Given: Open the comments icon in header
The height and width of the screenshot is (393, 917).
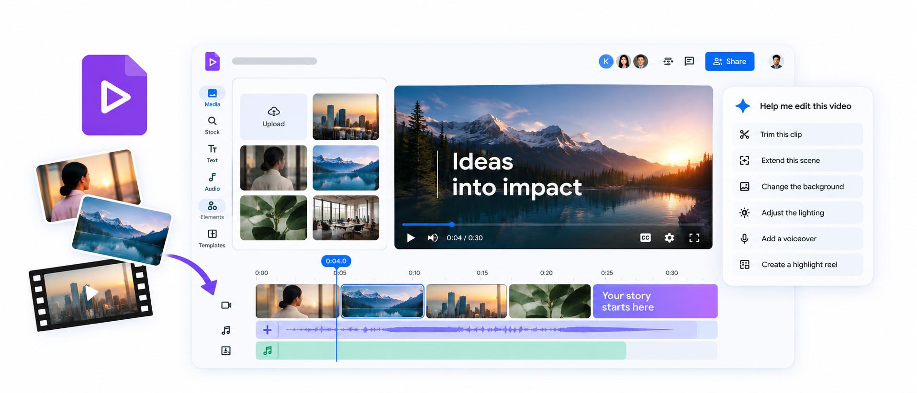Looking at the screenshot, I should coord(689,61).
